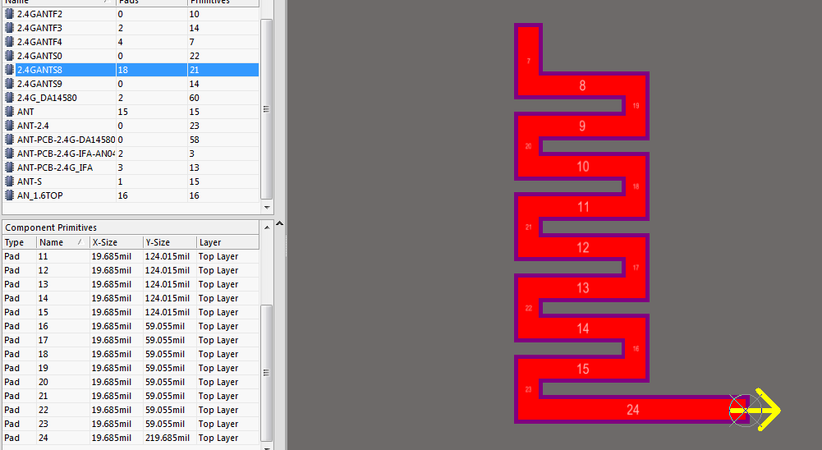Click the component list scrollbar thumb
Screen dimensions: 822x450
(x=266, y=109)
